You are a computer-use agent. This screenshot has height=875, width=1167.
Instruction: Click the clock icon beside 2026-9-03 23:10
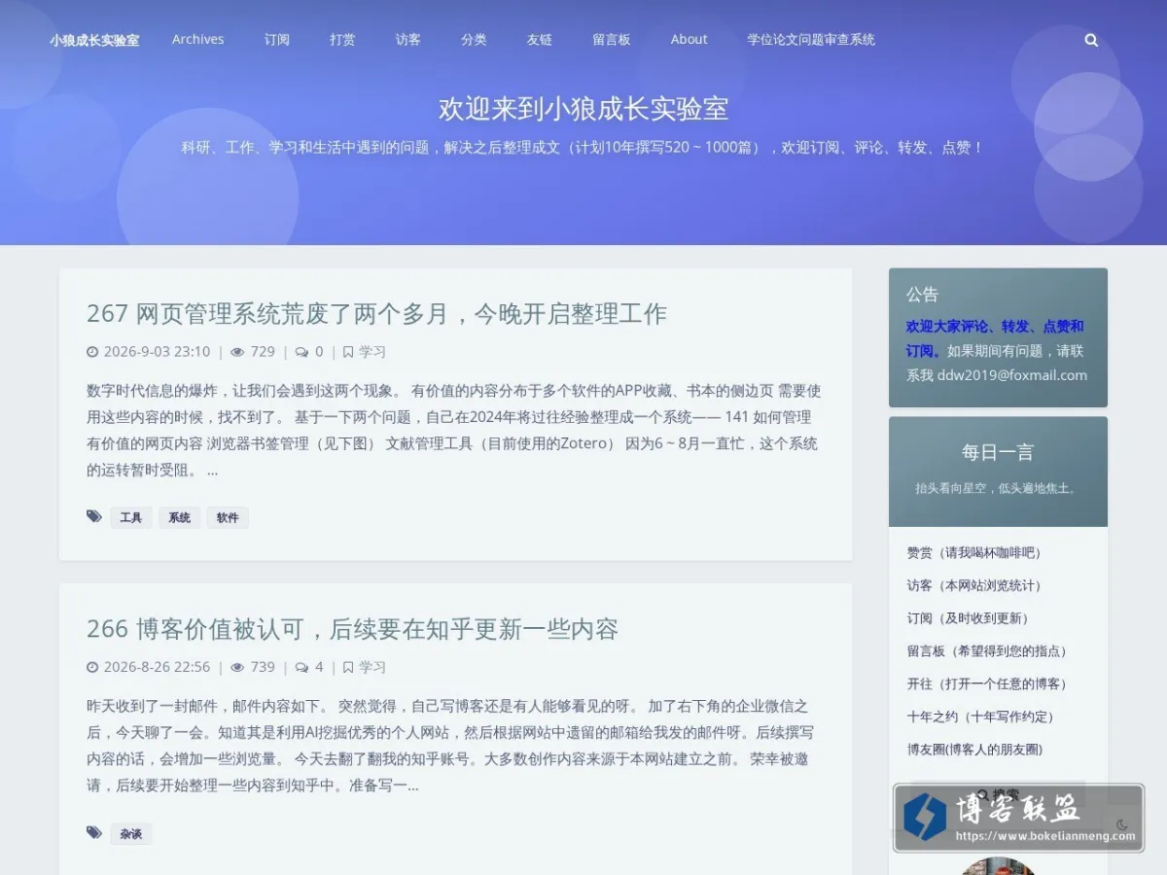(92, 352)
